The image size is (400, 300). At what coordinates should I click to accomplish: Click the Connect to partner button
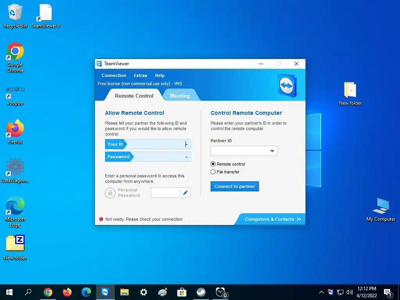[235, 186]
